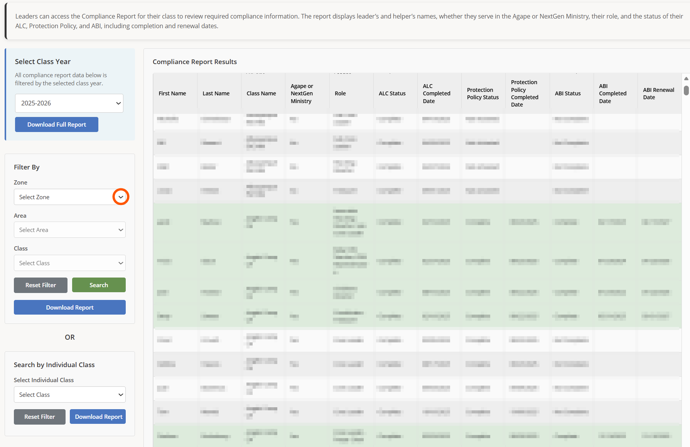Expand the Select Zone dropdown
This screenshot has height=447, width=690.
point(120,197)
